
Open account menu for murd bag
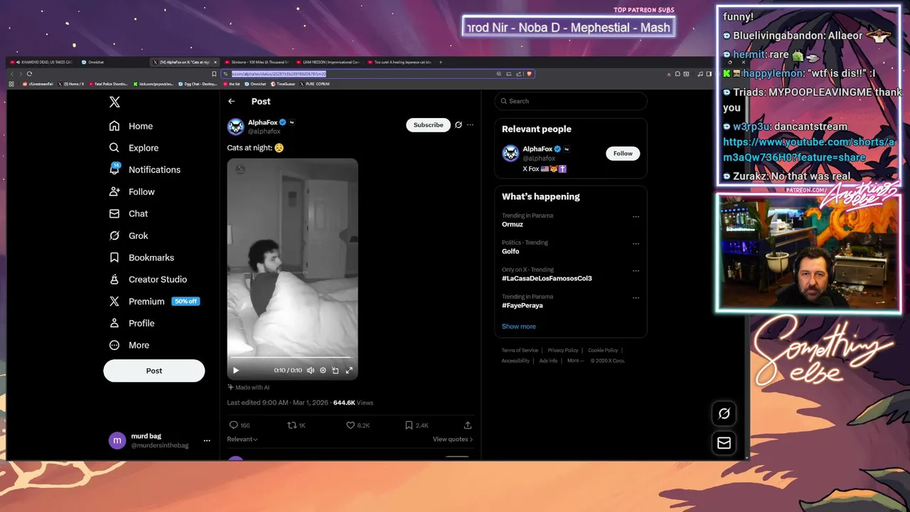(x=207, y=441)
